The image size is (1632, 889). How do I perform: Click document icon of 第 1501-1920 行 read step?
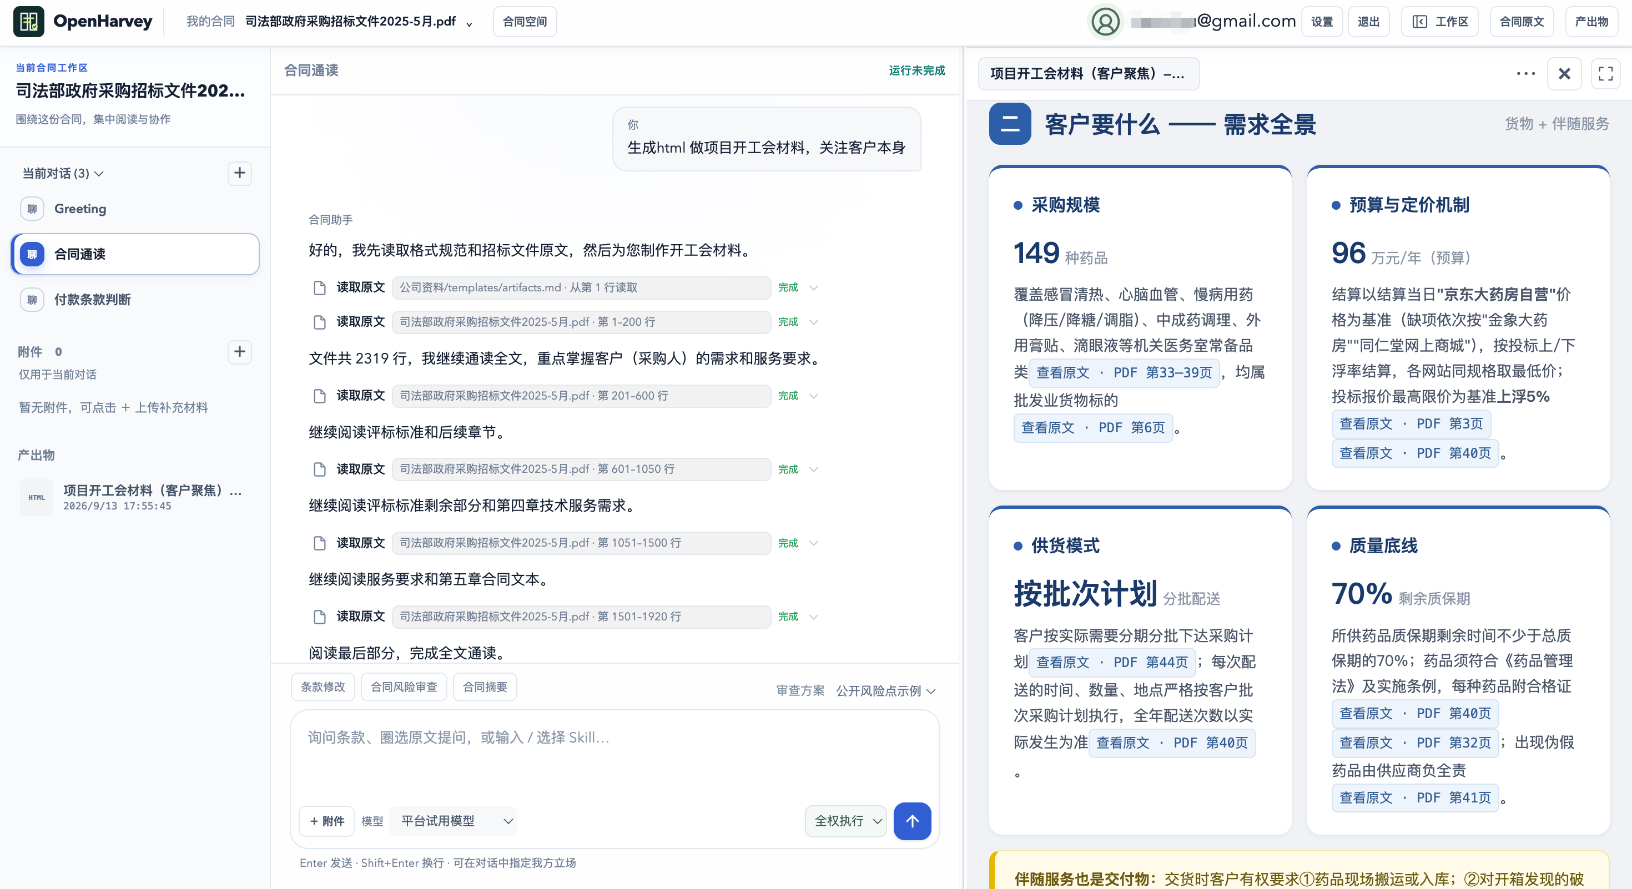[319, 617]
